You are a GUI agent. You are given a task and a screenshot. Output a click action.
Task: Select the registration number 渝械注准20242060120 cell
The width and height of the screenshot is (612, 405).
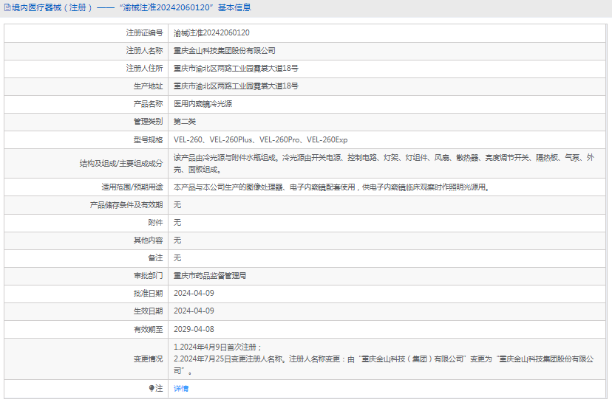tap(211, 32)
